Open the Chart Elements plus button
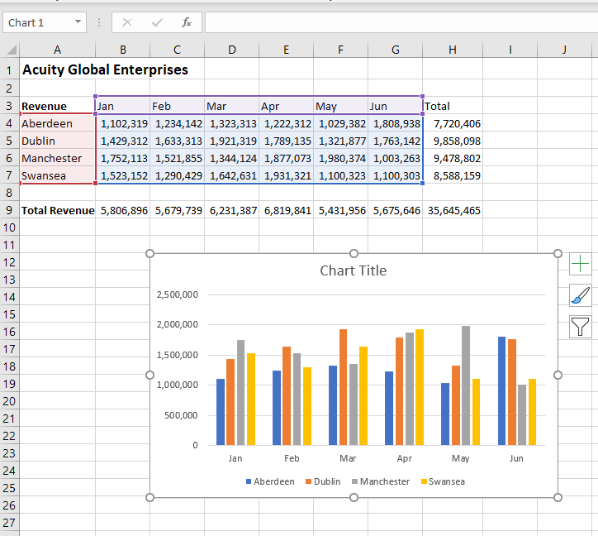This screenshot has height=536, width=598. [x=580, y=264]
